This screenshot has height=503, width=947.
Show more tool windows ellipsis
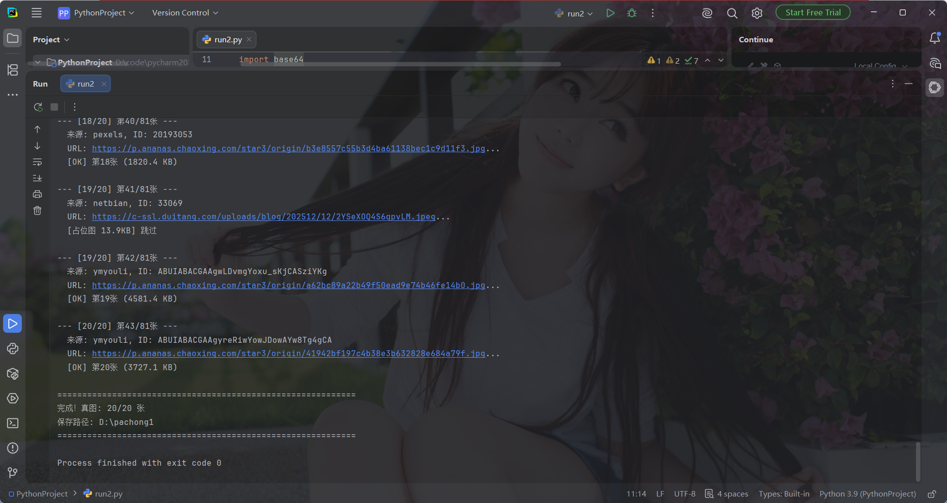[12, 95]
